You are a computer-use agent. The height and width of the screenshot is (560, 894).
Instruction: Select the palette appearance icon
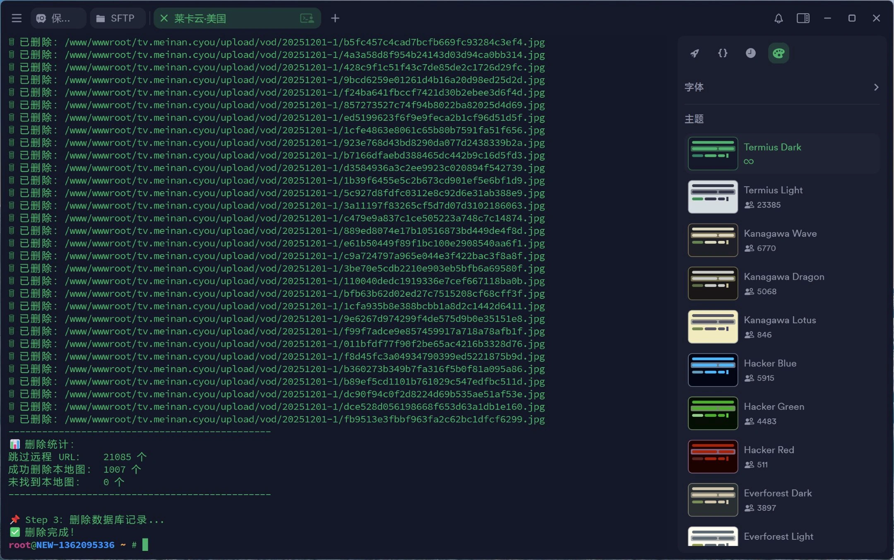click(779, 53)
